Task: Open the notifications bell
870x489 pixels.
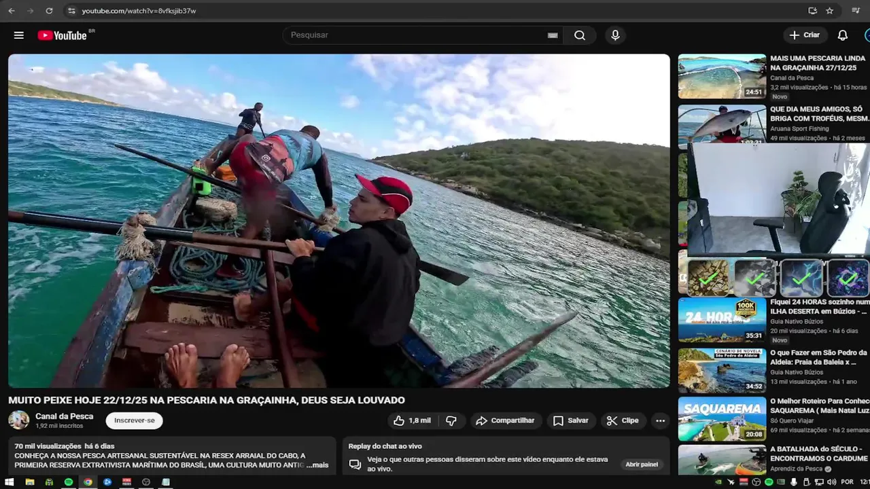Action: (x=842, y=35)
